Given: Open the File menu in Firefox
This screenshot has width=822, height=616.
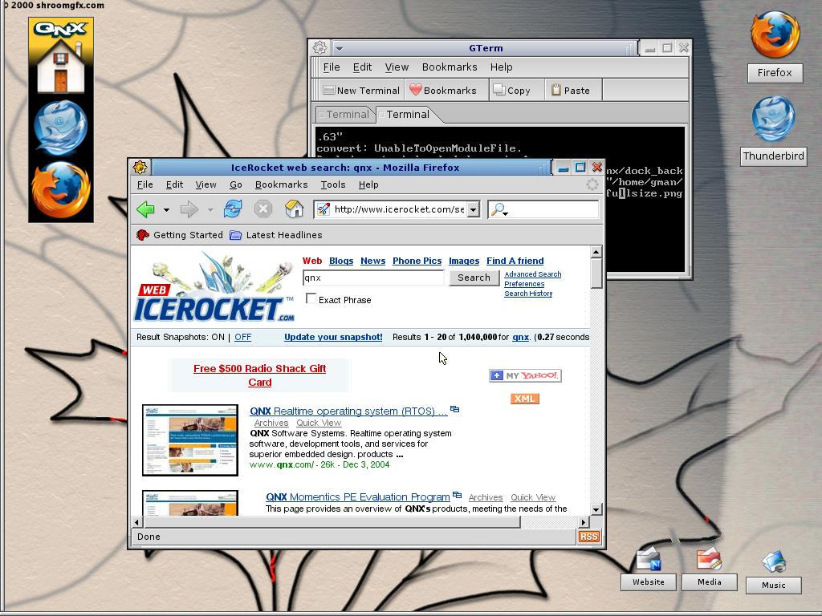Looking at the screenshot, I should [144, 184].
